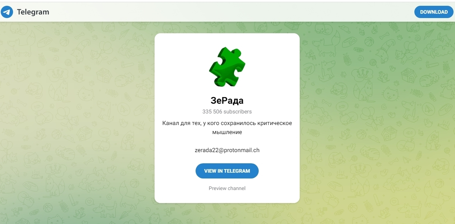This screenshot has width=455, height=224.
Task: Click the word subscribers under the title
Action: (238, 112)
